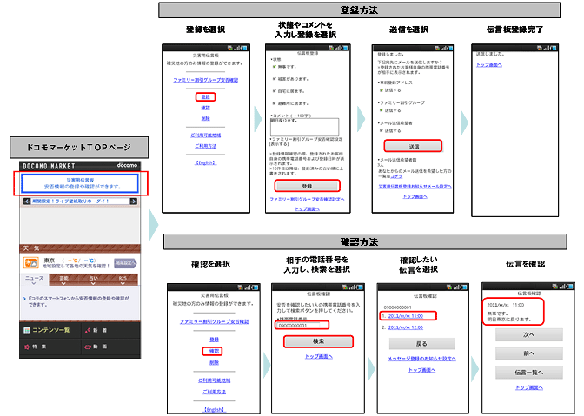Click the 登録 link on the 確認を選択 screen
The width and height of the screenshot is (584, 416).
(x=214, y=340)
